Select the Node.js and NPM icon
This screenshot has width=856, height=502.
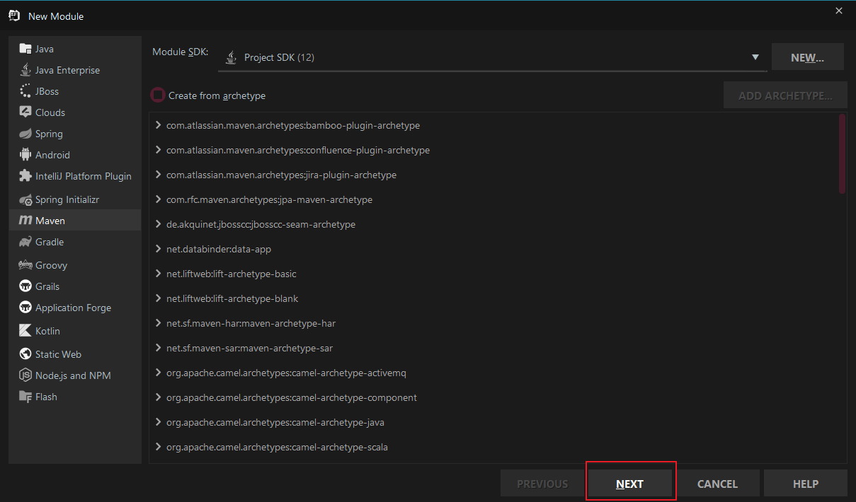tap(25, 375)
